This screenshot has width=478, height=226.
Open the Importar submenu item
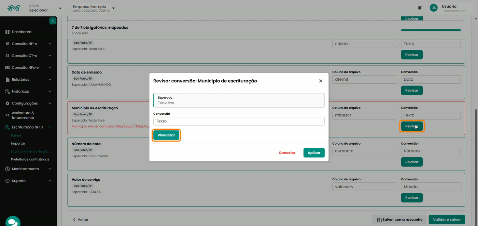click(18, 143)
